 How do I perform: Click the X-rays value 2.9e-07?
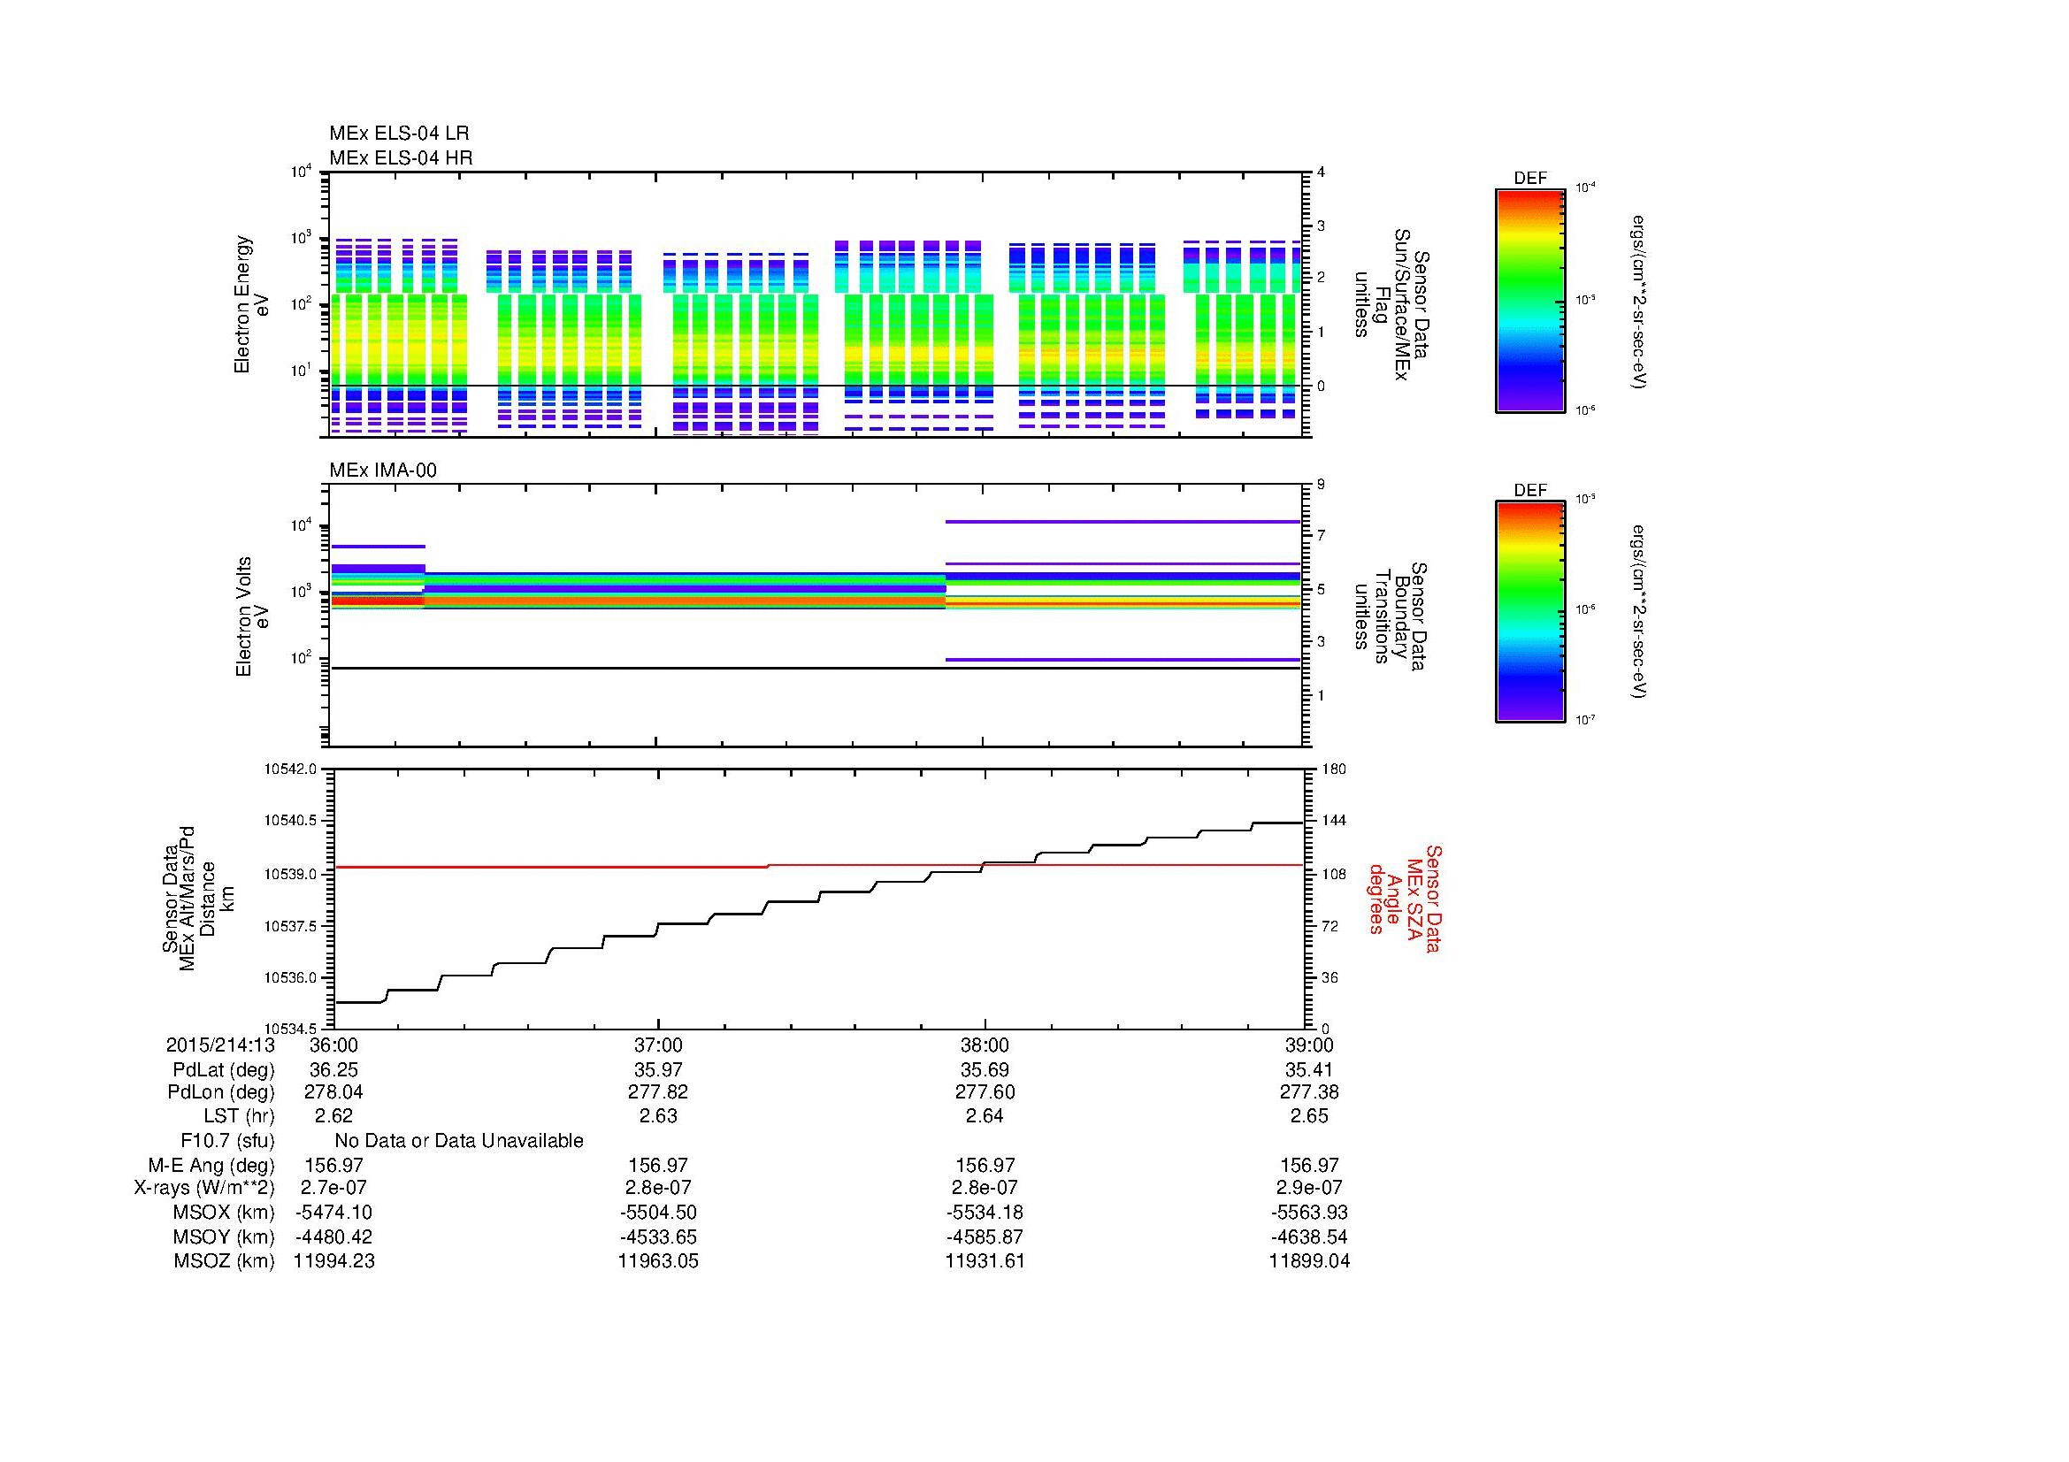[1309, 1188]
